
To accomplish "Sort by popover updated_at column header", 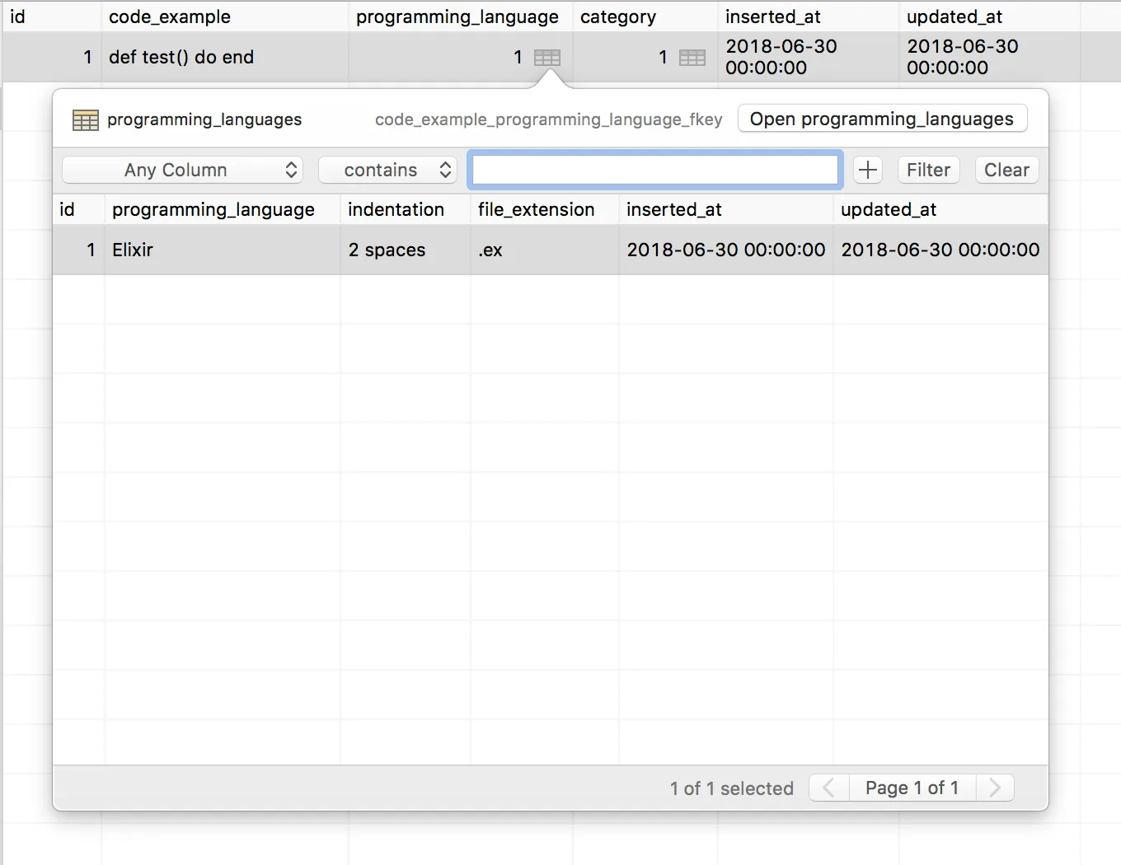I will (940, 209).
